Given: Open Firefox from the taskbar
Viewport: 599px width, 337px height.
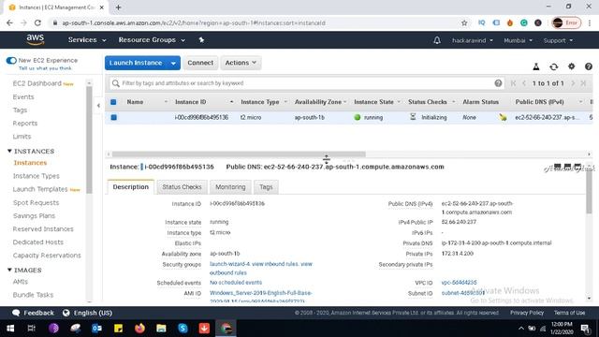Looking at the screenshot, I should [x=139, y=329].
